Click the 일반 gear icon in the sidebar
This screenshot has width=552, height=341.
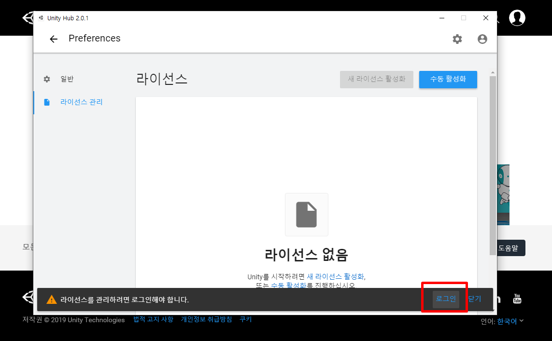click(x=47, y=79)
